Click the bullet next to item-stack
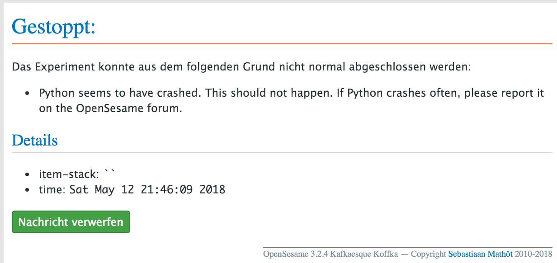557x263 pixels. coord(28,174)
